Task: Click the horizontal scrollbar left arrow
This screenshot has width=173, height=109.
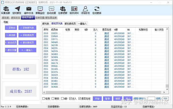Action: point(44,92)
